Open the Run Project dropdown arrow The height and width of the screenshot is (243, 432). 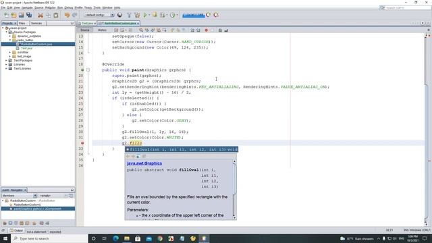149,15
